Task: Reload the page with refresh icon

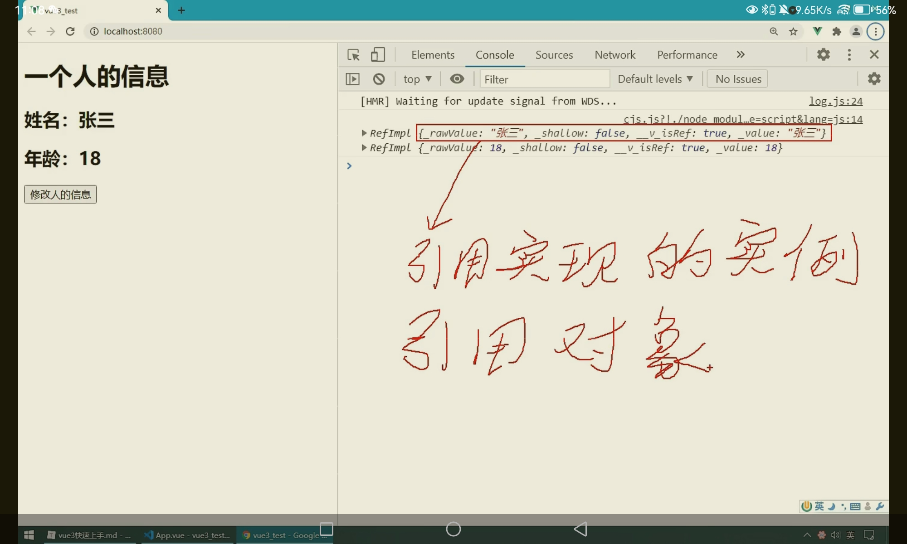Action: click(70, 31)
